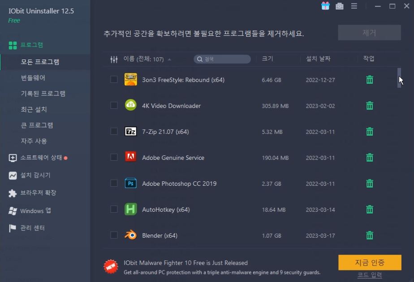Screen dimensions: 414x282
Task: Open the 번들웨어 category
Action: 33,77
